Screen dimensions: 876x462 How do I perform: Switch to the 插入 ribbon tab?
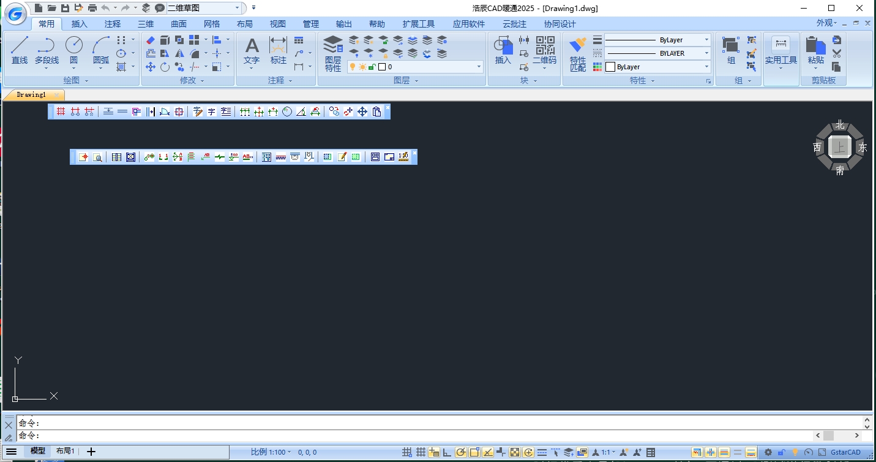tap(80, 24)
